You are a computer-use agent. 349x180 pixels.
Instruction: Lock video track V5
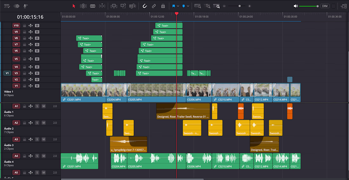(x=24, y=59)
